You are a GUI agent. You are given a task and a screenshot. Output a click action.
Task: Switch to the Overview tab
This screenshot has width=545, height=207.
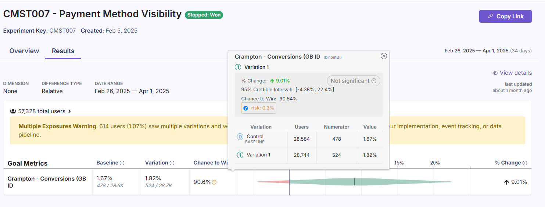tap(24, 51)
